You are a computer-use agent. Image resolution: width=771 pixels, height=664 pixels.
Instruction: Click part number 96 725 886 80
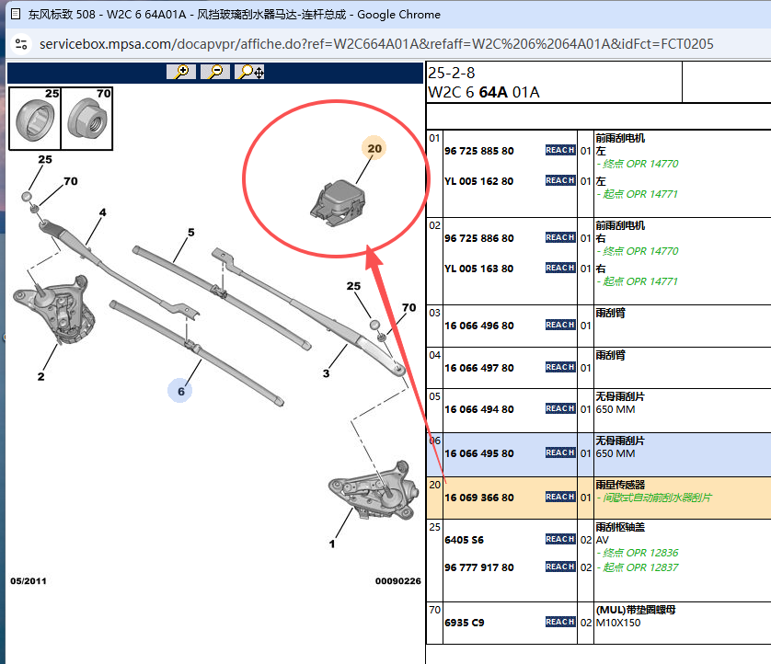tap(478, 238)
